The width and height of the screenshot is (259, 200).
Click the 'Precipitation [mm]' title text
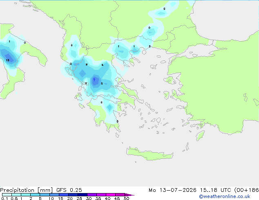pyautogui.click(x=26, y=190)
